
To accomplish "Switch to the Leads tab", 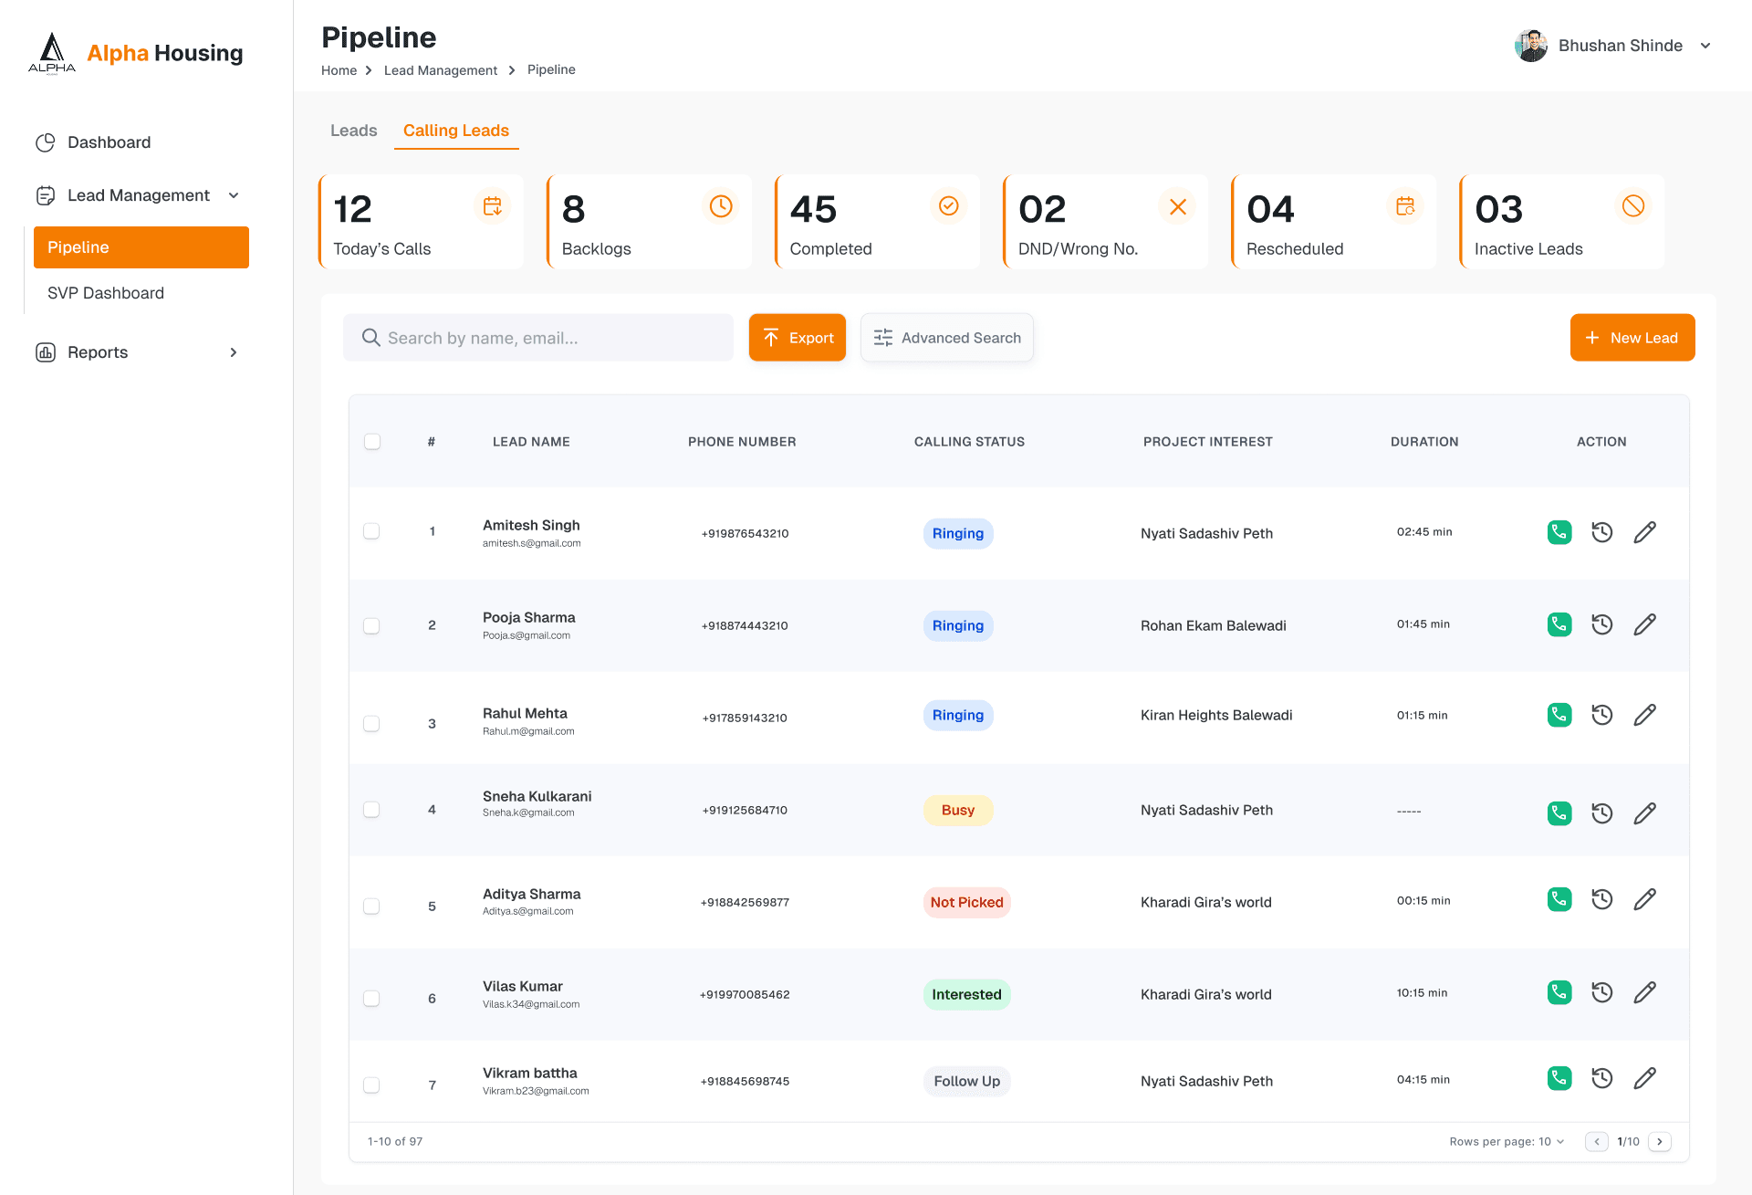I will (x=353, y=131).
